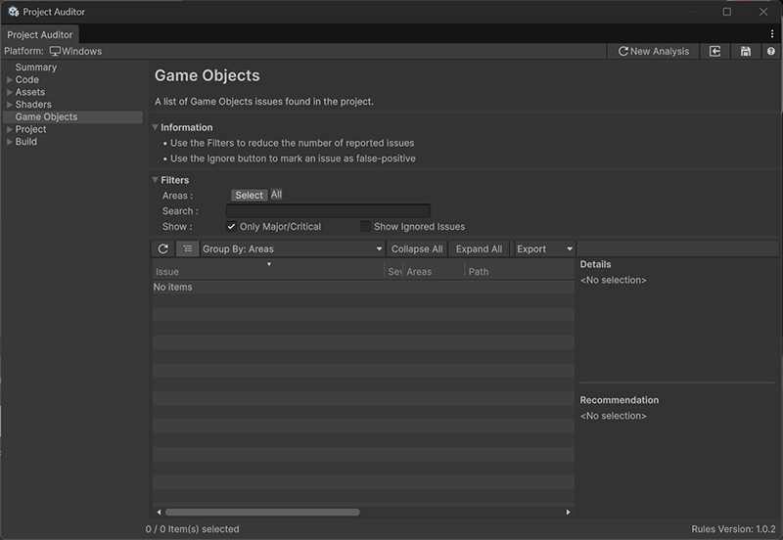Select the Code view item
The height and width of the screenshot is (540, 783).
pos(27,80)
